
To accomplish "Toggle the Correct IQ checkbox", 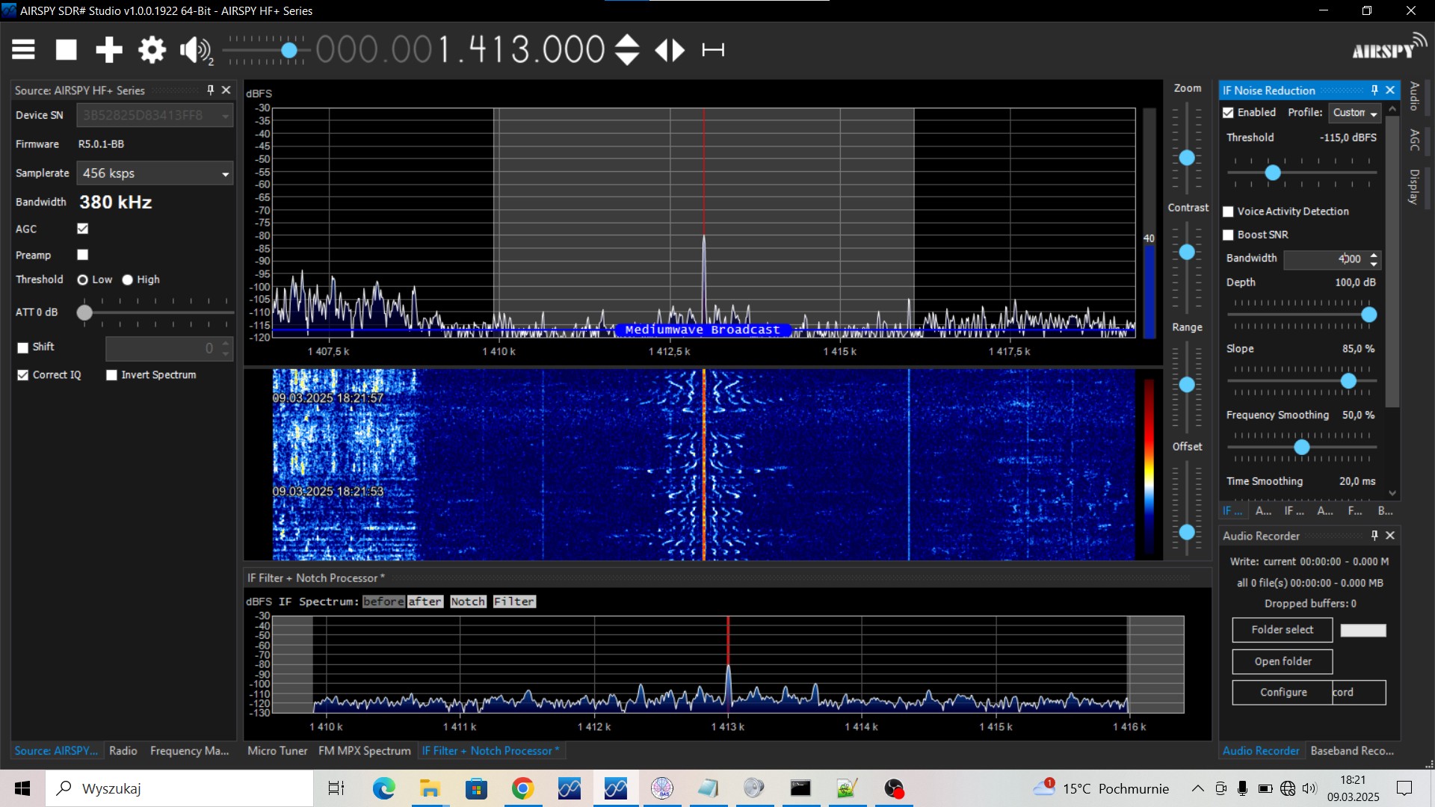I will click(23, 375).
